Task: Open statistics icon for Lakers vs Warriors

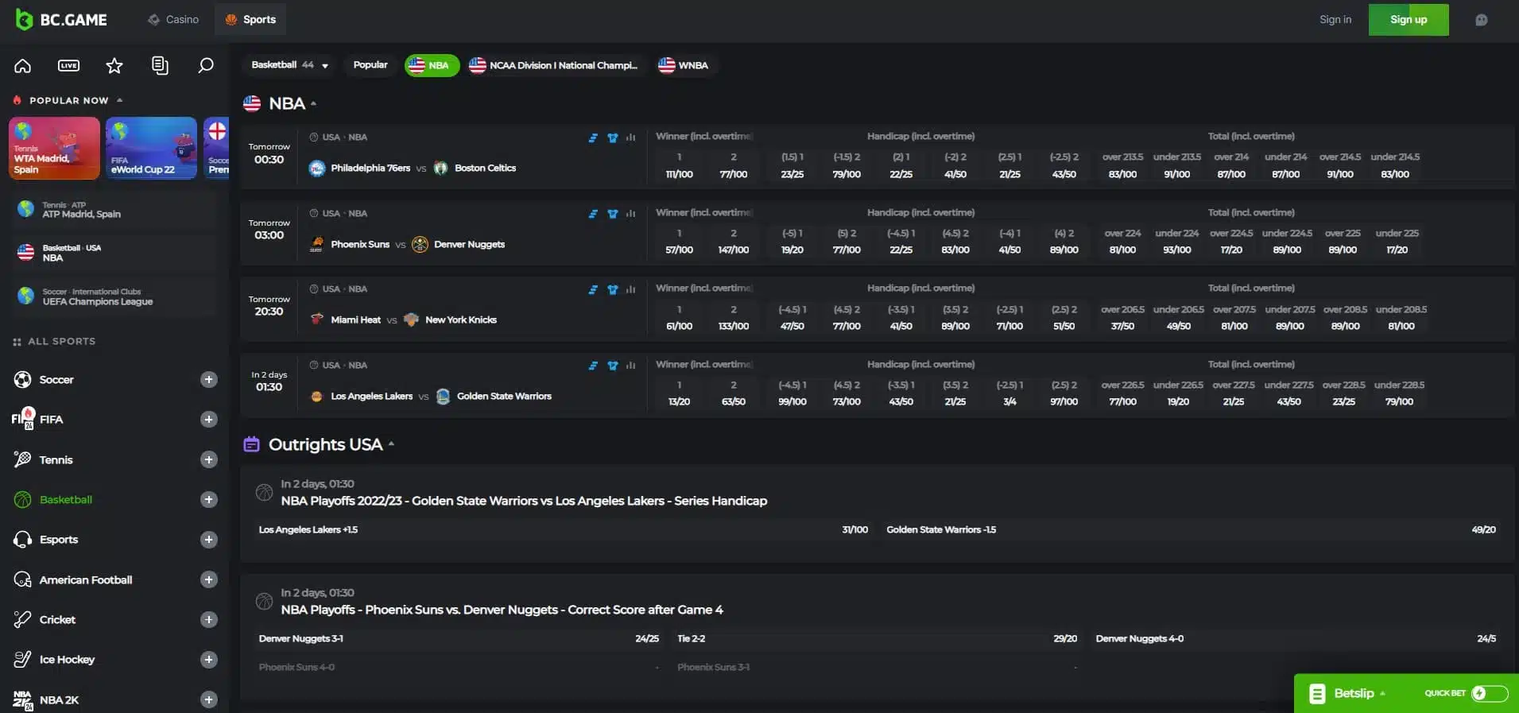Action: click(x=630, y=366)
